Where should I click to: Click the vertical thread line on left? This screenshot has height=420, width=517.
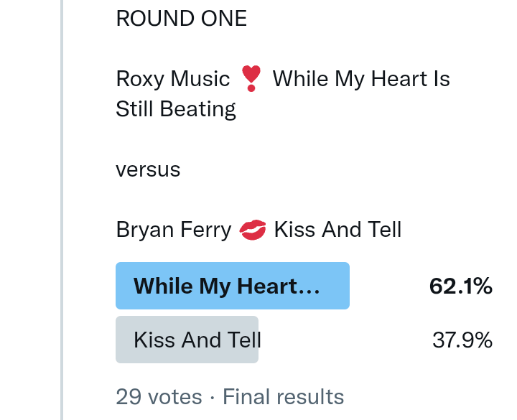(x=62, y=215)
